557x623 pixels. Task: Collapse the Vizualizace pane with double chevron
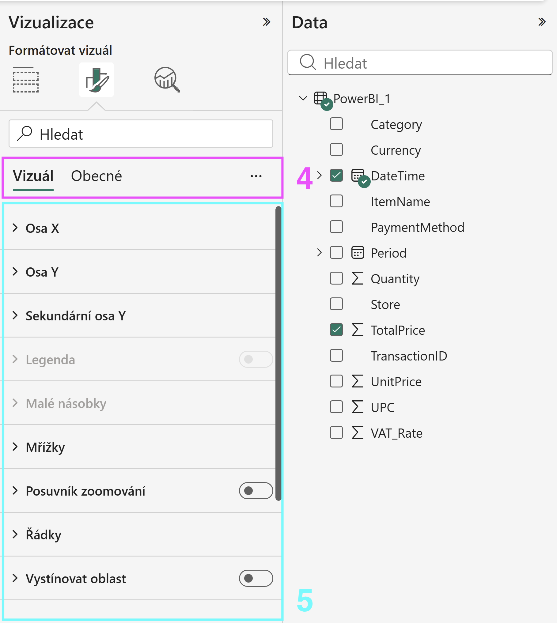point(267,22)
